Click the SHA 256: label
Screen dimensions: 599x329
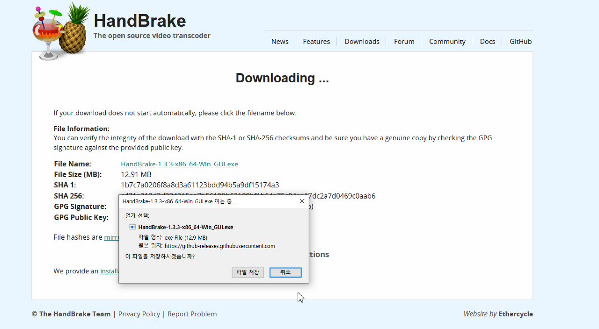(69, 196)
